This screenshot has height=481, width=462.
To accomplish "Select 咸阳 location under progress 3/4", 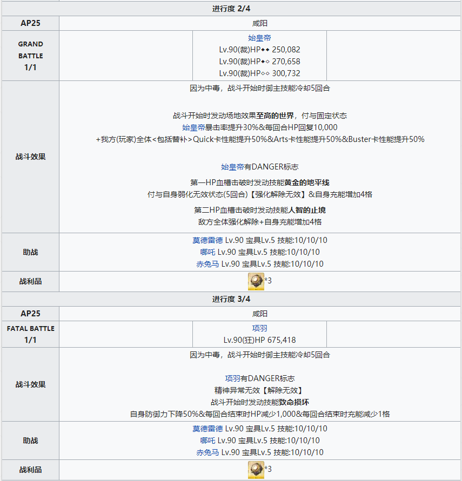I will point(259,314).
